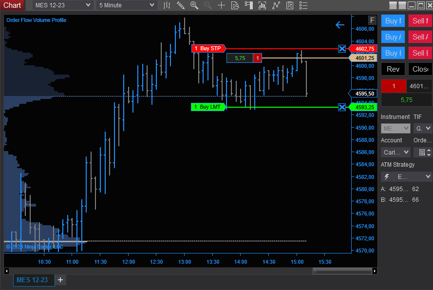
Task: Open the Properties list icon
Action: click(x=303, y=5)
